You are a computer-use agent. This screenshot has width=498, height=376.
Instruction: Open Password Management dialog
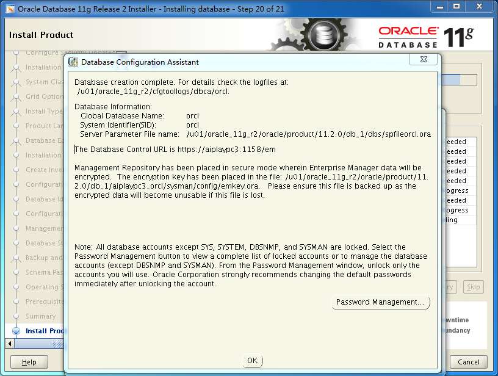pos(380,302)
